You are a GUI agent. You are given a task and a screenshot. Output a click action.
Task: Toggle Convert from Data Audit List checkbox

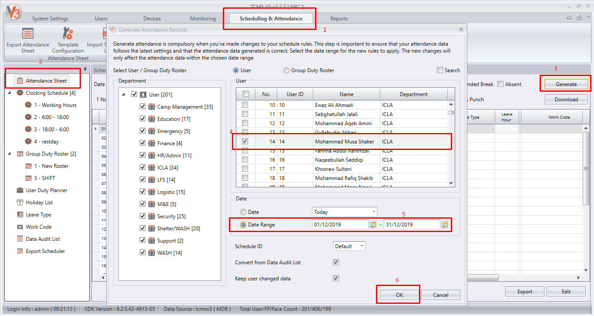336,262
